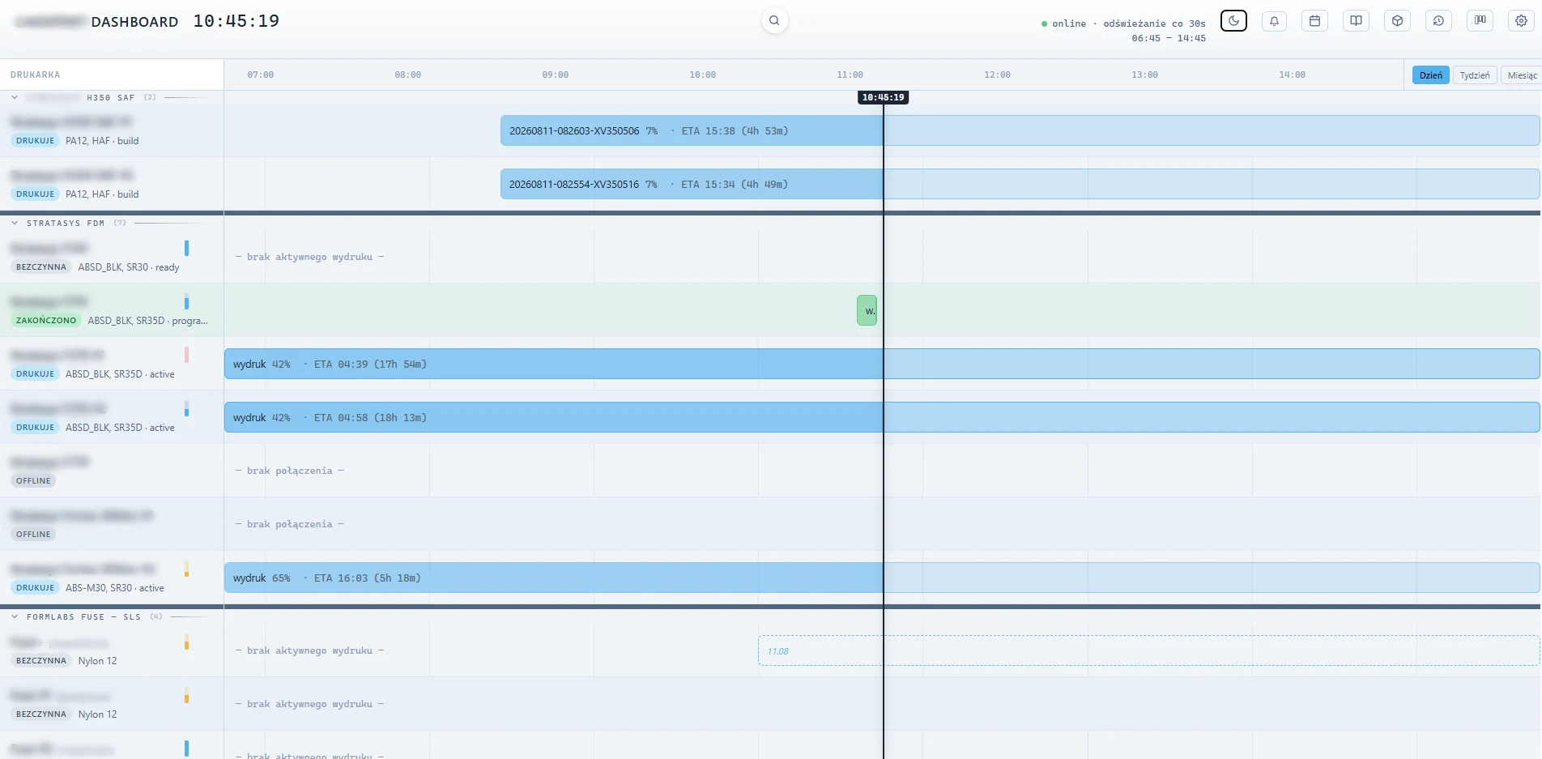This screenshot has height=759, width=1542.
Task: Open print job 20260811-082603-XV350506 bar
Action: (x=1020, y=130)
